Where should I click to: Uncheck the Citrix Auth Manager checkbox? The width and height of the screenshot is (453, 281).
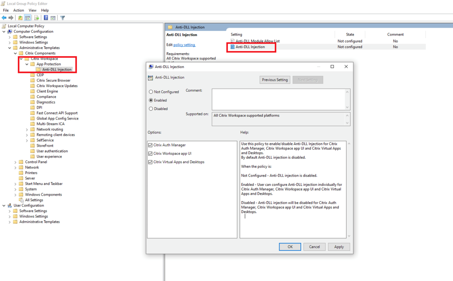pyautogui.click(x=150, y=145)
